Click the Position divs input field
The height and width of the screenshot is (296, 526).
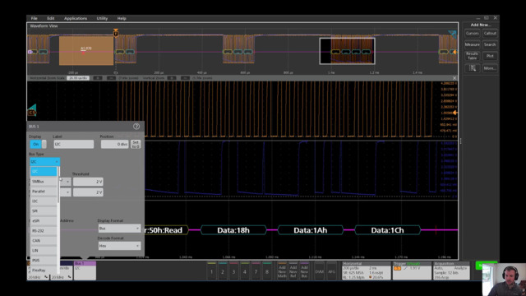pyautogui.click(x=115, y=144)
